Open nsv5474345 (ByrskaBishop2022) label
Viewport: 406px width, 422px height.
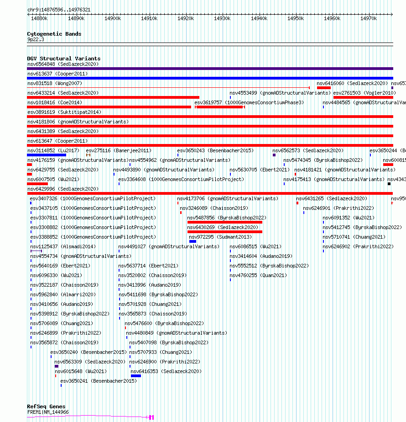point(323,160)
